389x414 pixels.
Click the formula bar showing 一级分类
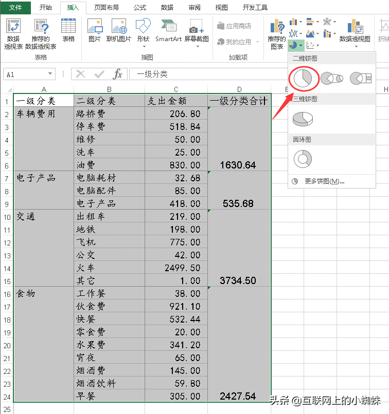pos(207,74)
